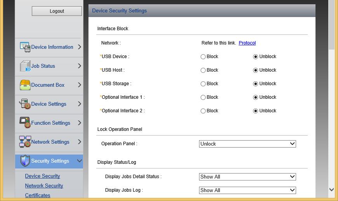The image size is (338, 201).
Task: Open the Device Security link
Action: [42, 176]
